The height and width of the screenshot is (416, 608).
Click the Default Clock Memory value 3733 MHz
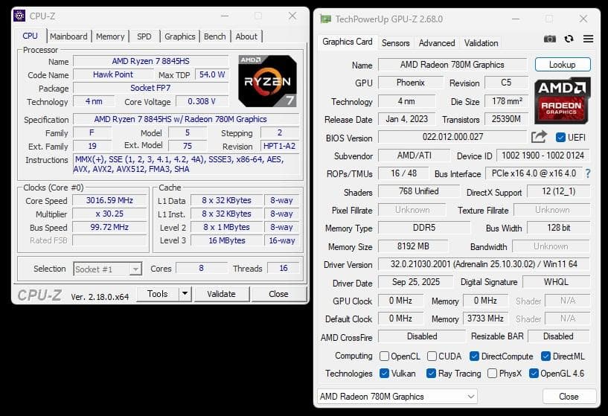point(485,319)
